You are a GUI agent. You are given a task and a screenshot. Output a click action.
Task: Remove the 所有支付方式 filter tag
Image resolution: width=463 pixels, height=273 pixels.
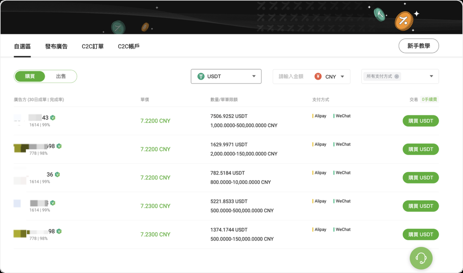397,76
